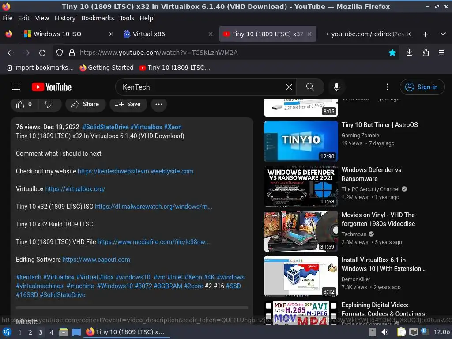The width and height of the screenshot is (452, 339).
Task: Click Import bookmarks toolbar item
Action: tap(40, 68)
